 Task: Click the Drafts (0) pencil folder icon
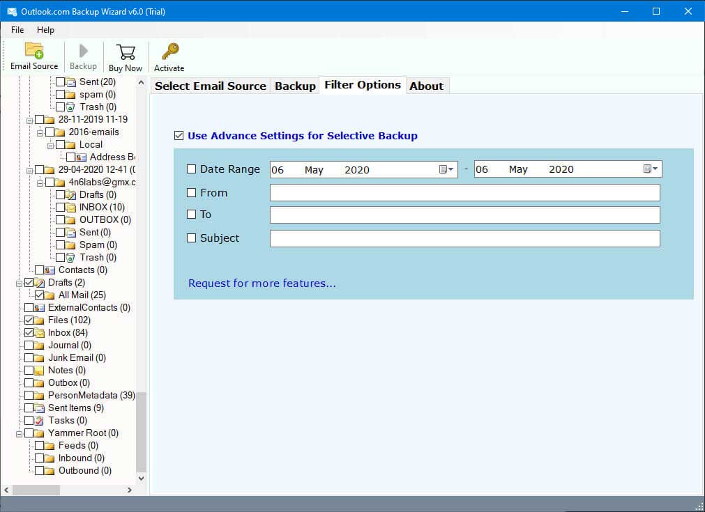point(70,195)
